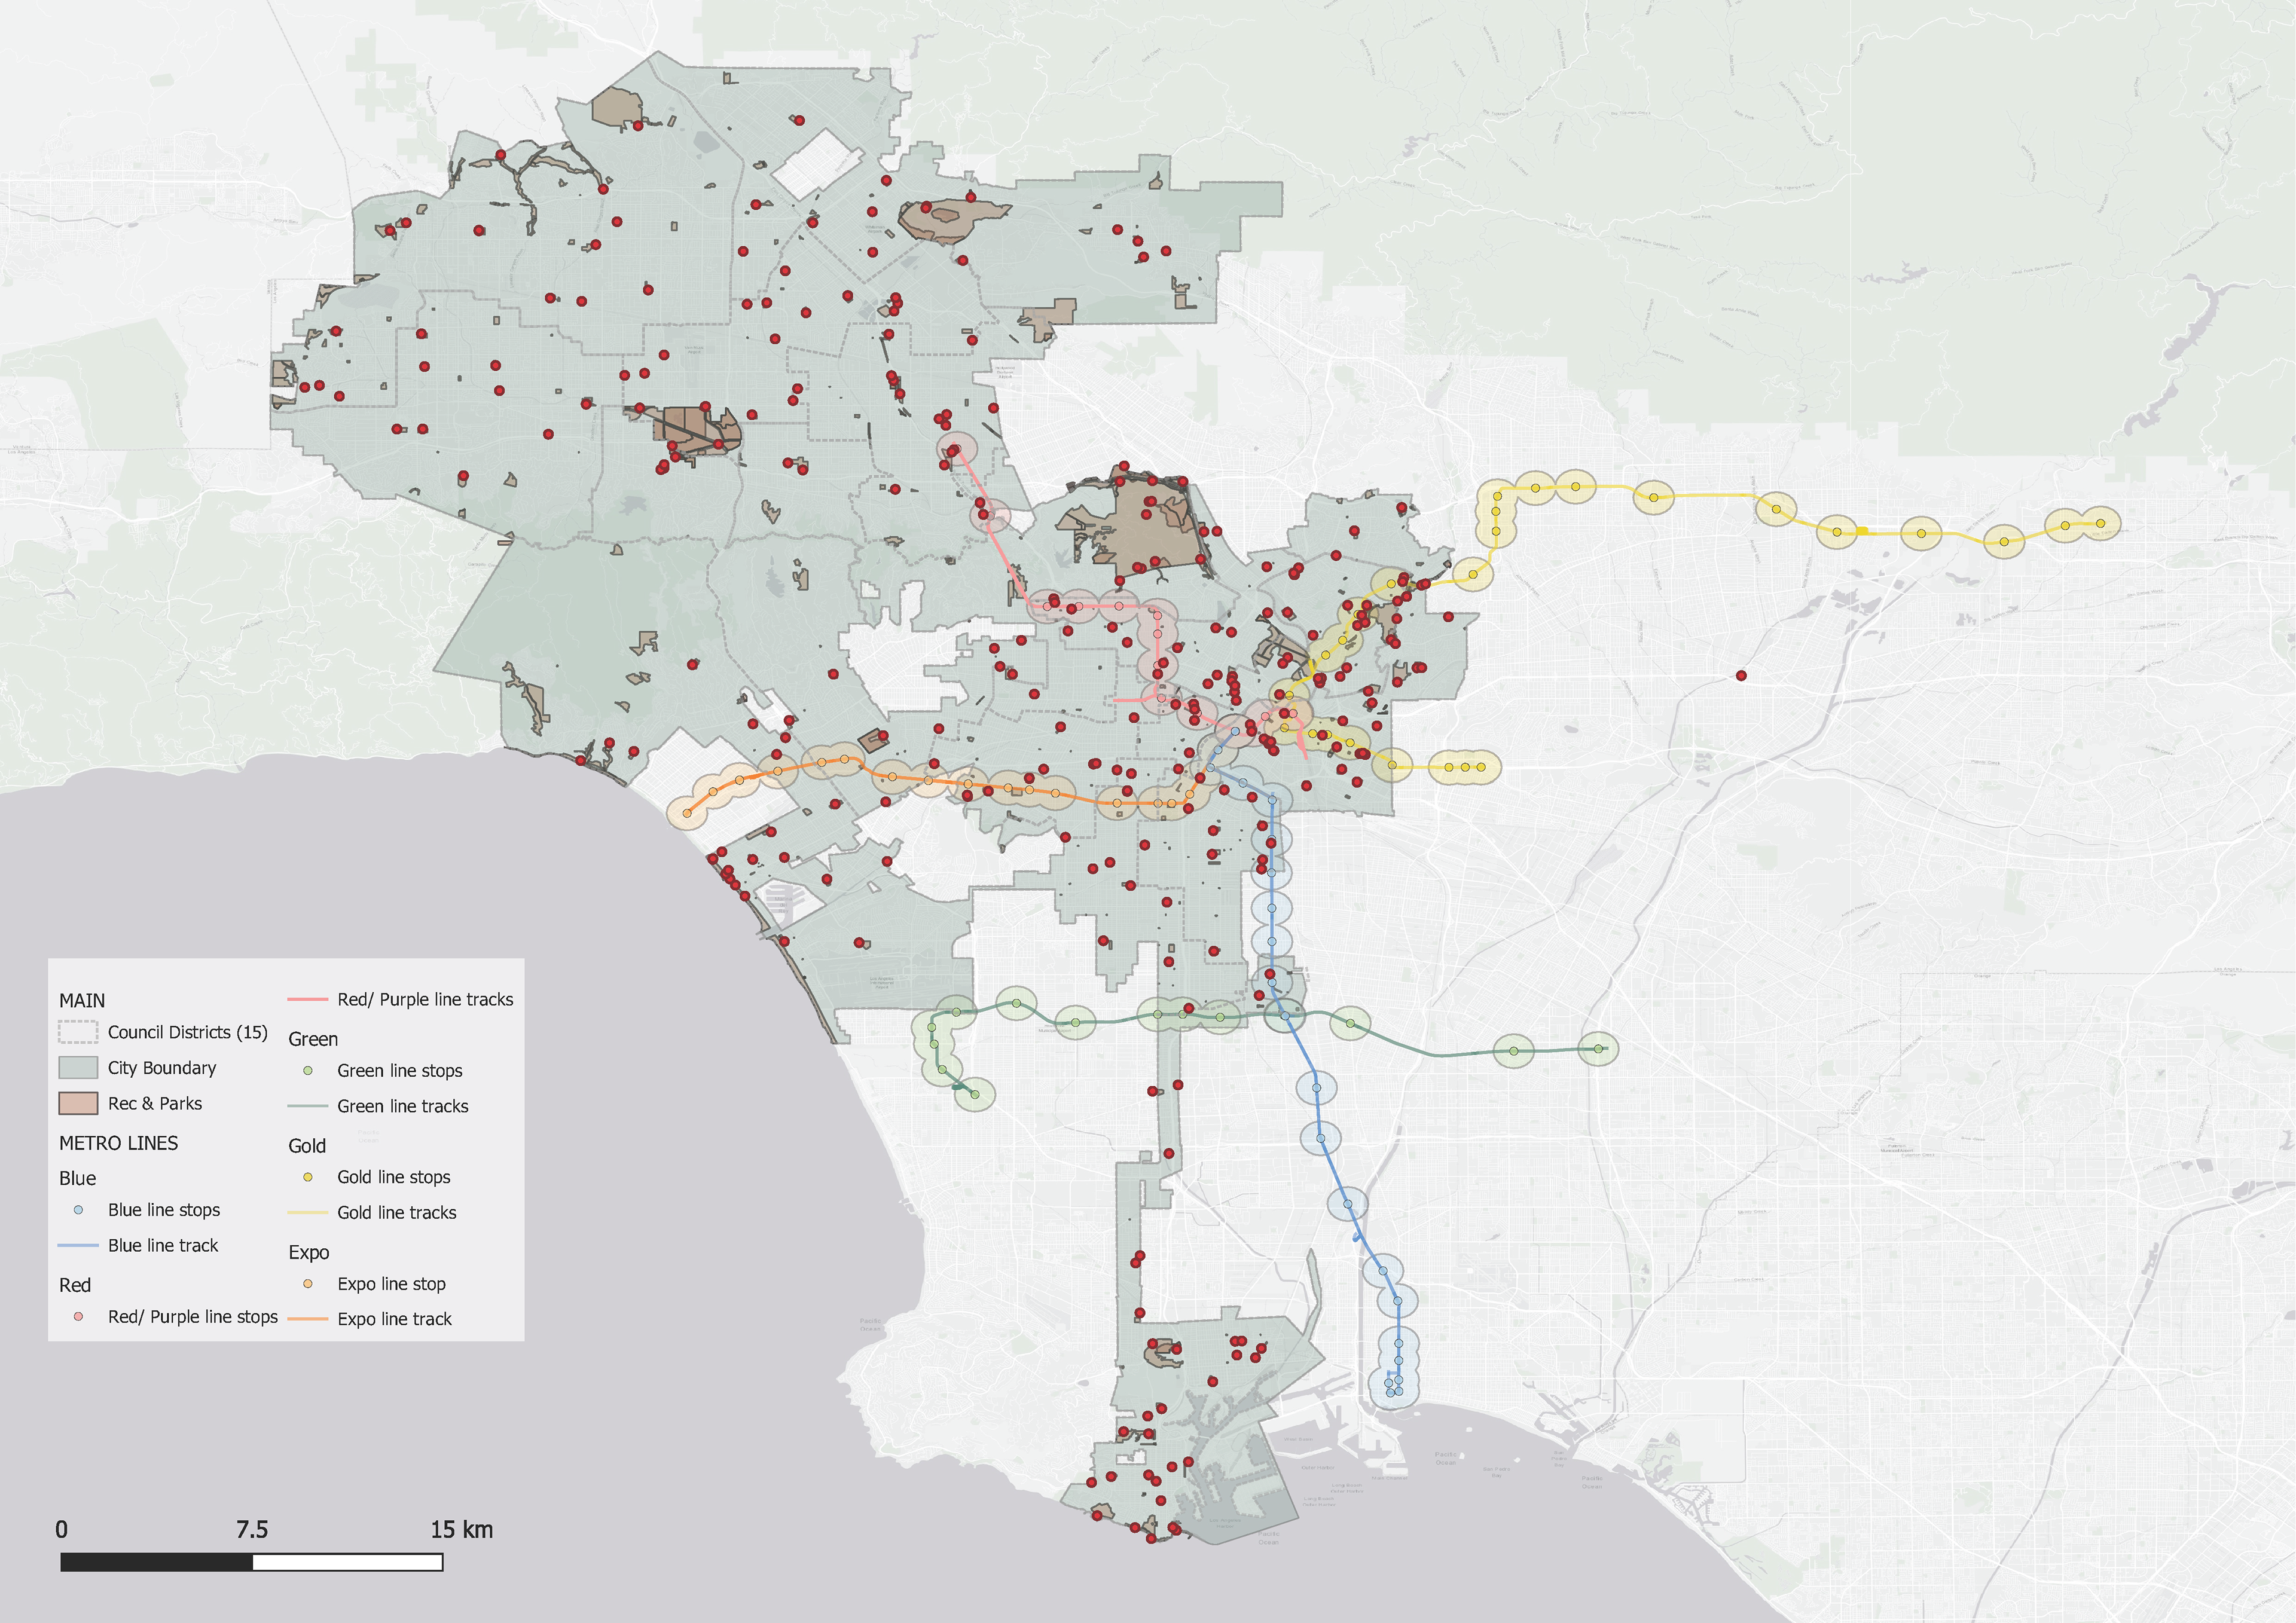Click the Green line tracks legend label
Screen dimensions: 2296x1623
[x=403, y=1106]
